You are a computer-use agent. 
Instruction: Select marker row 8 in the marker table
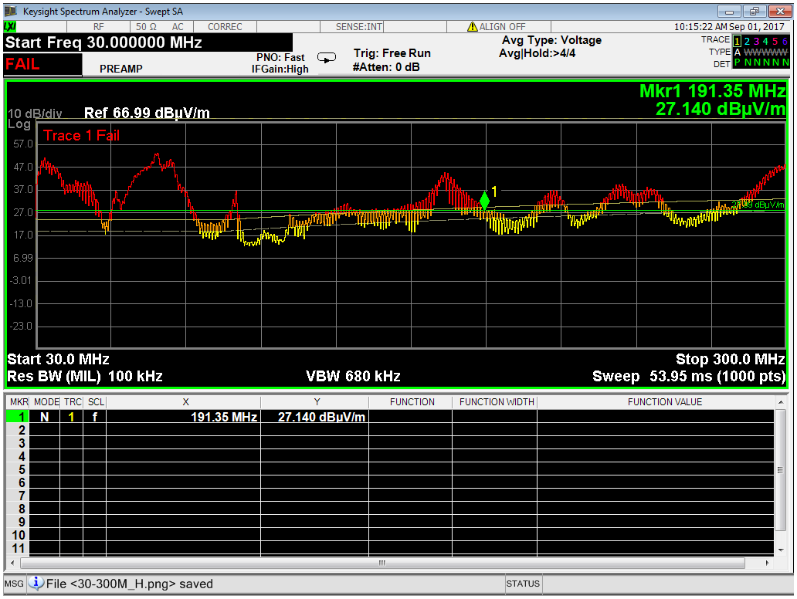pos(19,509)
